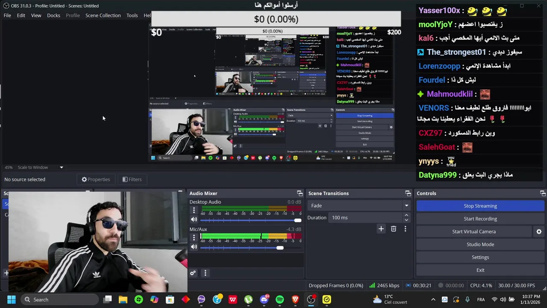547x308 pixels.
Task: Click the CPU: 4.1% status text
Action: [481, 285]
